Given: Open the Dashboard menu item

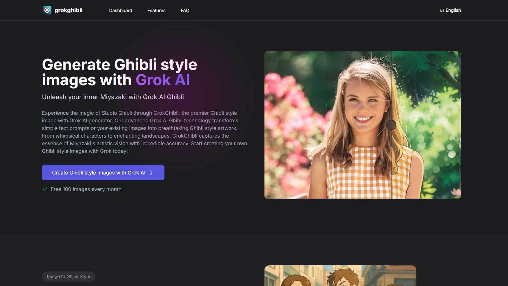Looking at the screenshot, I should [121, 10].
